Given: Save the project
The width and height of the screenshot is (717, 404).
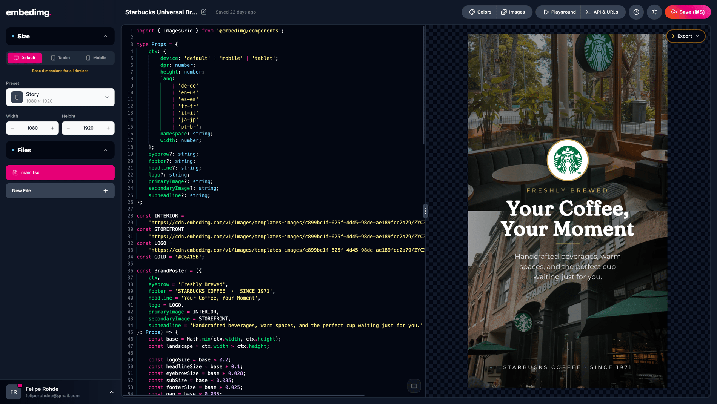Looking at the screenshot, I should (x=688, y=12).
